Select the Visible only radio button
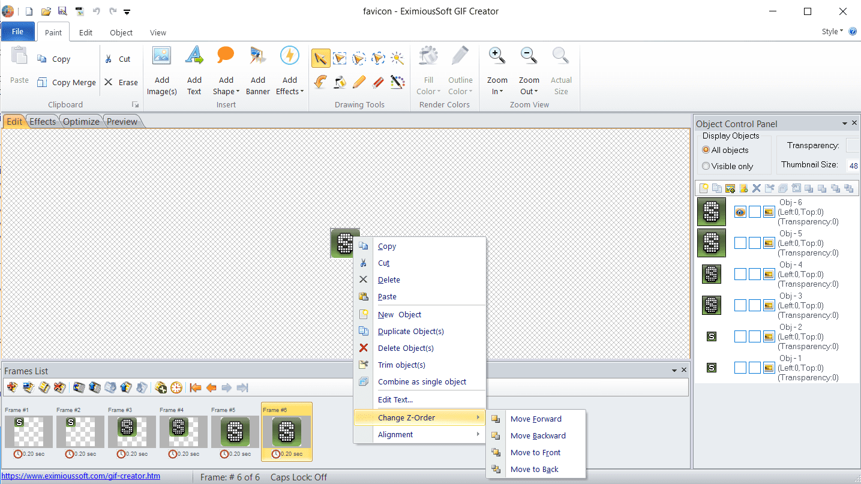The image size is (861, 484). coord(706,166)
